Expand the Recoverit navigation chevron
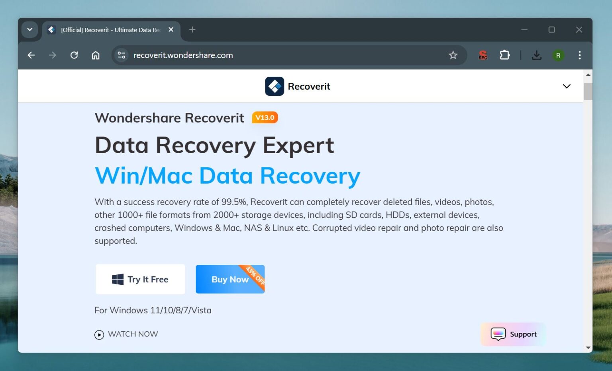The image size is (612, 371). coord(566,86)
